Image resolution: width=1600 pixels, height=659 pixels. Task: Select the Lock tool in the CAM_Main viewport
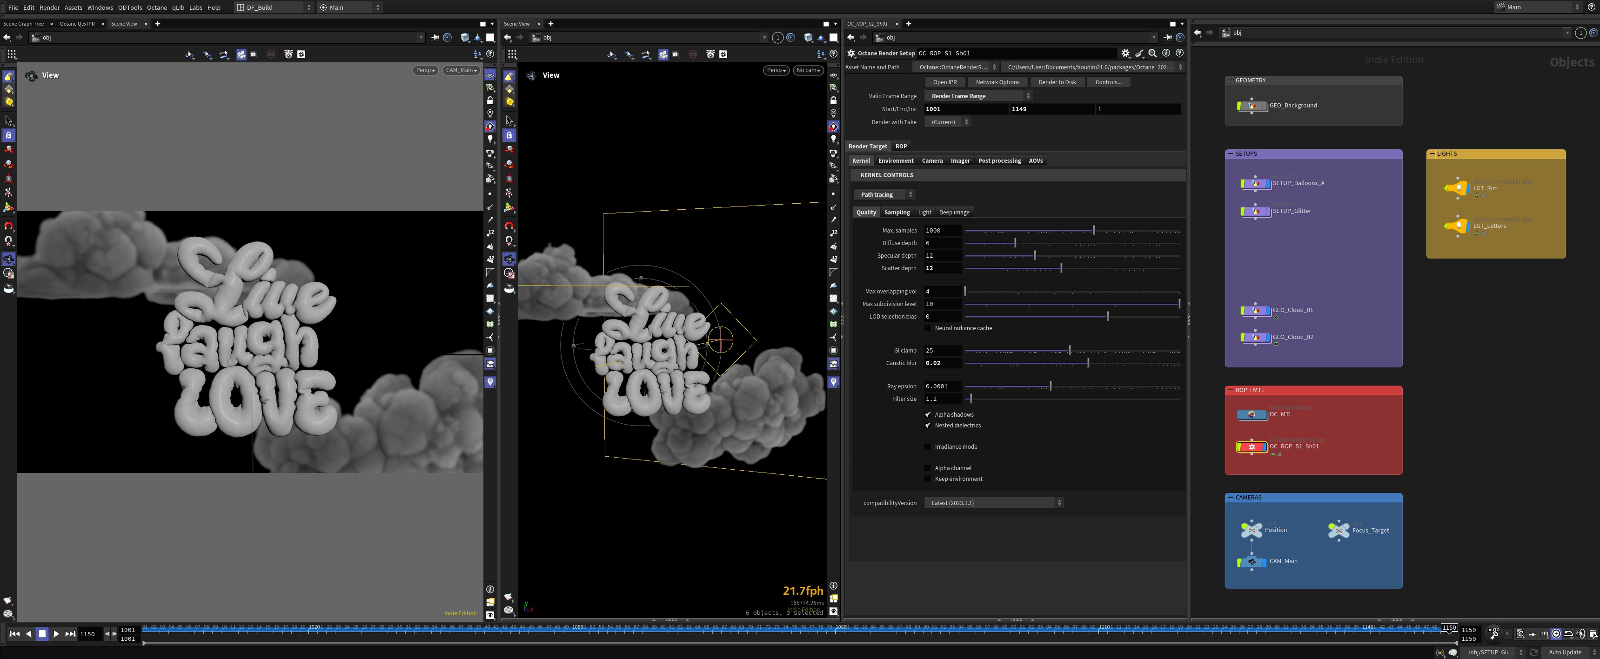click(9, 135)
